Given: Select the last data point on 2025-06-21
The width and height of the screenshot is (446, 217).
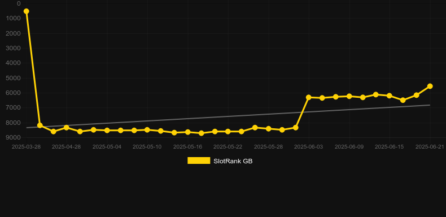Looking at the screenshot, I should coord(430,86).
